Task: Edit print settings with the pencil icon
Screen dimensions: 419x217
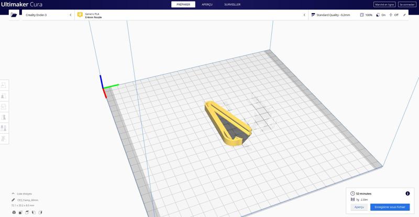Action: [x=404, y=15]
